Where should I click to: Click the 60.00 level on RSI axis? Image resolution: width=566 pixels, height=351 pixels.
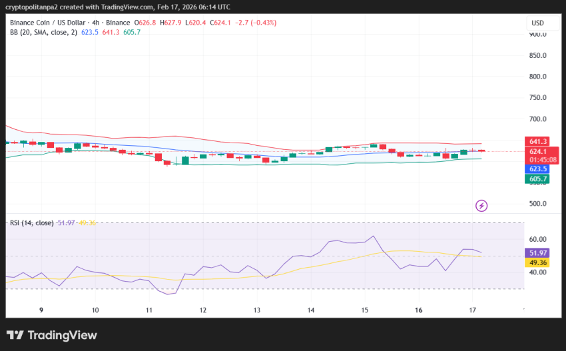(x=537, y=239)
